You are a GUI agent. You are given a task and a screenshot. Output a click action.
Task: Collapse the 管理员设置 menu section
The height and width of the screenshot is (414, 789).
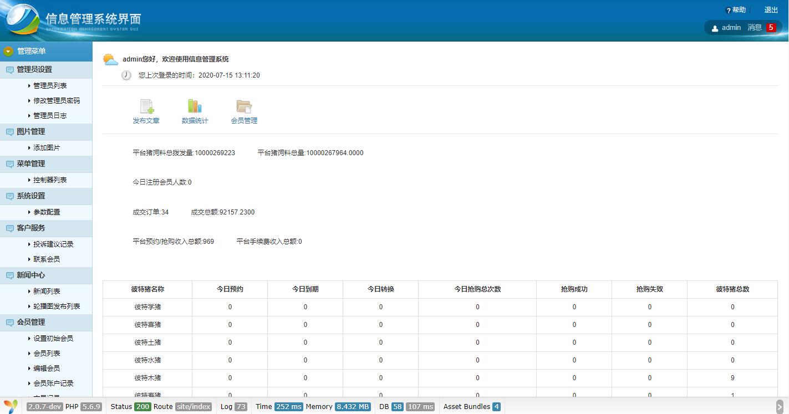click(x=34, y=70)
